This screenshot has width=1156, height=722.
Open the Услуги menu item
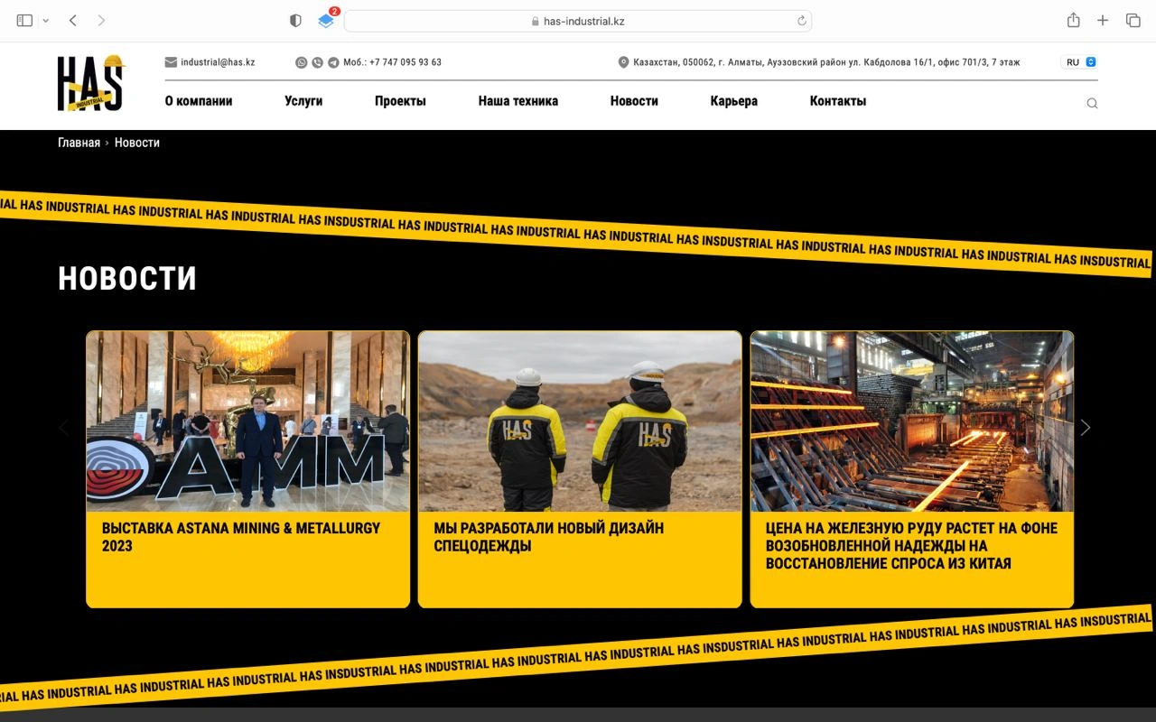click(303, 101)
